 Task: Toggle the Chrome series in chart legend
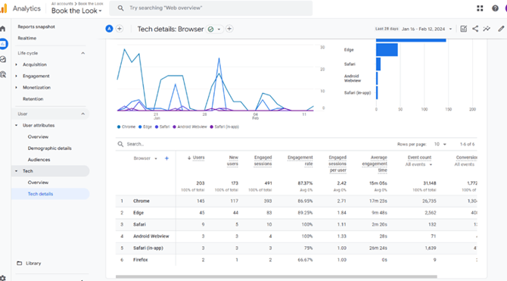126,127
